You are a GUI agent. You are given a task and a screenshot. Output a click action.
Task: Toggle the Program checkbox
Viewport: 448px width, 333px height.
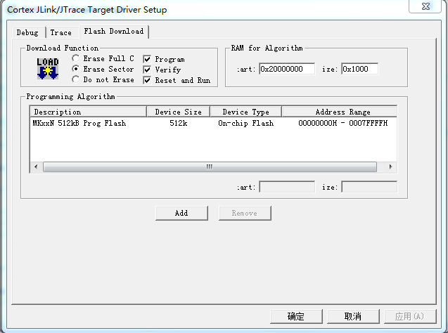tap(147, 59)
